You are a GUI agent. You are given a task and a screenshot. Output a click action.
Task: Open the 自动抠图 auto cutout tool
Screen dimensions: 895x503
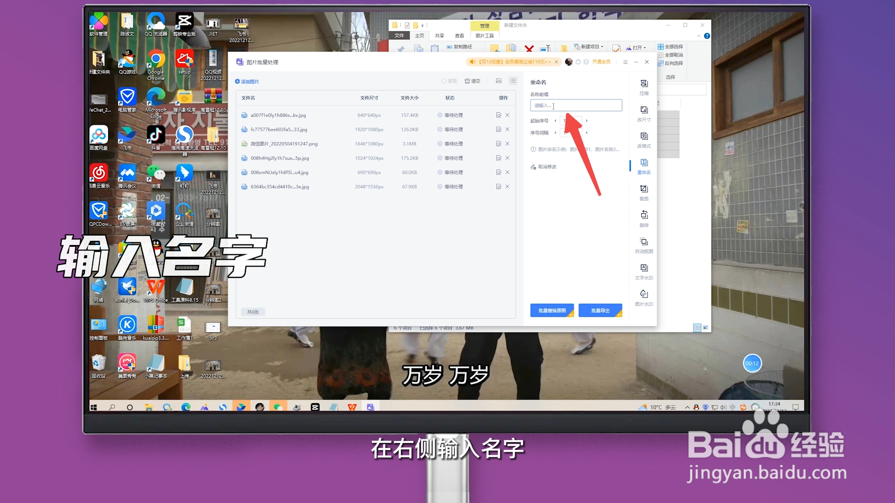644,245
